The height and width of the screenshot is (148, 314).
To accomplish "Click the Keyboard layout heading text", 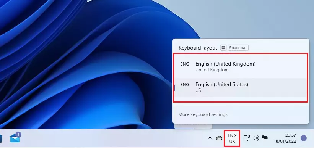I will click(198, 48).
